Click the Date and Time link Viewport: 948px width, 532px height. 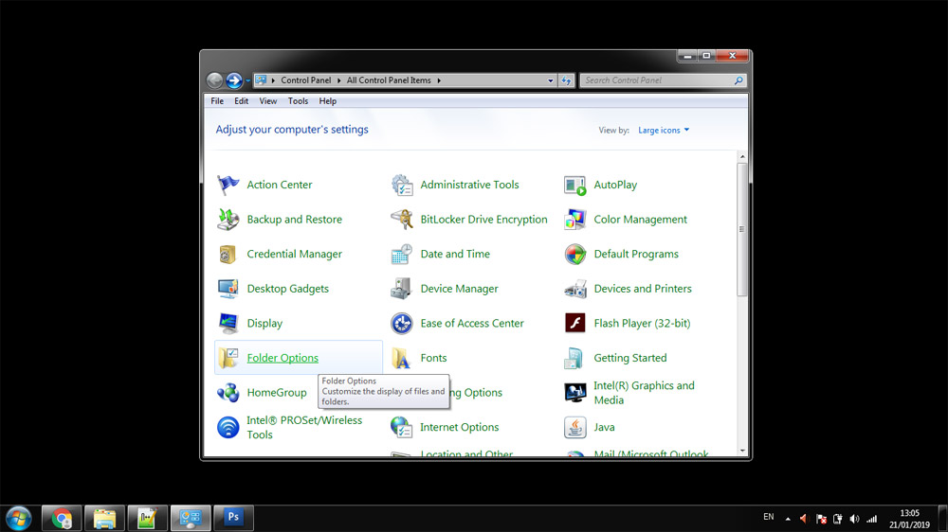pos(455,255)
